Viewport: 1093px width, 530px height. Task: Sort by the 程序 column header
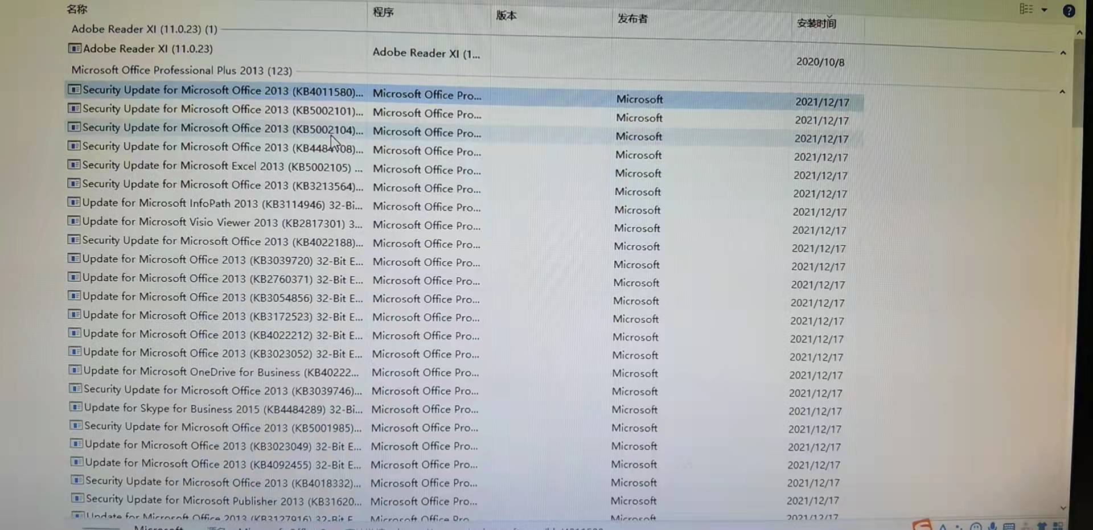pos(383,12)
